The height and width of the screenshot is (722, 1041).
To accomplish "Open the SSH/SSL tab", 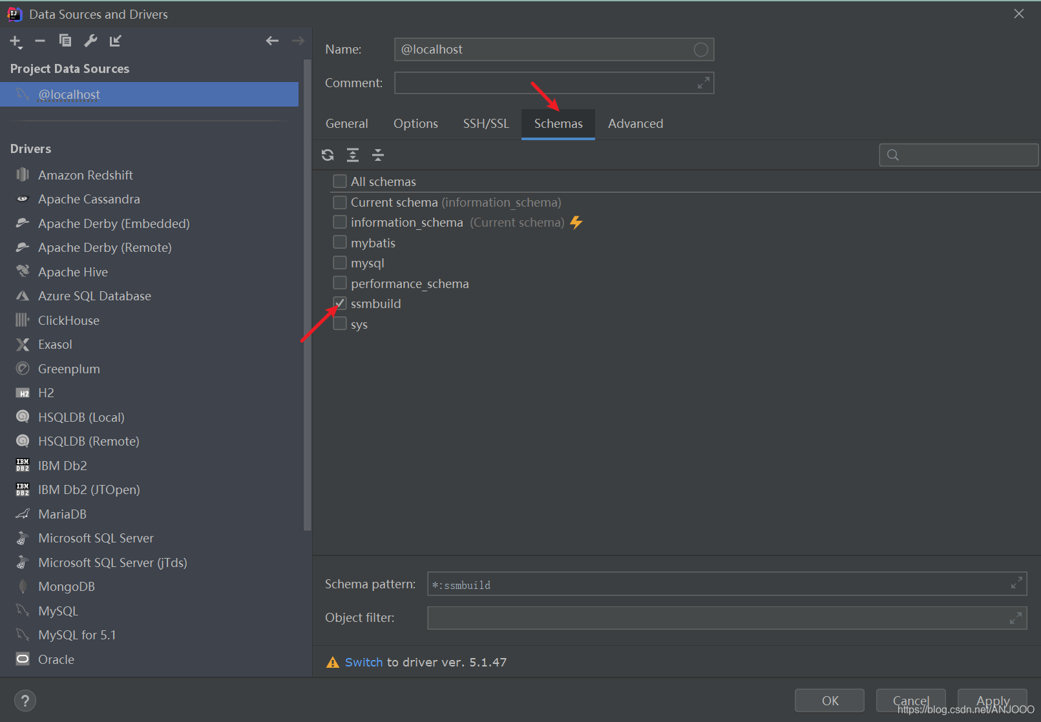I will click(486, 123).
